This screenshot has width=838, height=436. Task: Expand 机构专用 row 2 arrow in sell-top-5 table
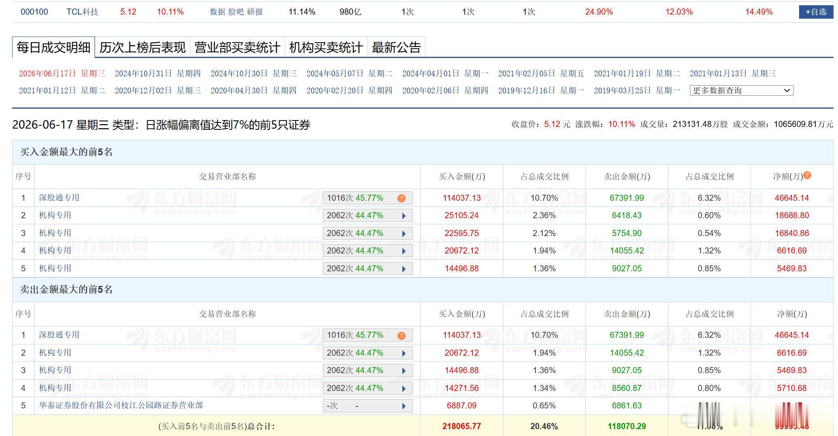(x=404, y=353)
